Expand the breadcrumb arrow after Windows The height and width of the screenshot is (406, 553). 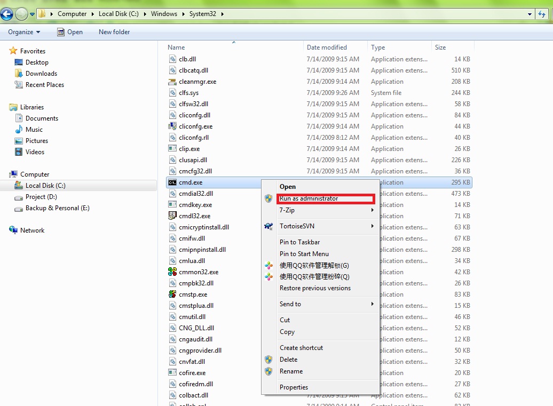(184, 14)
